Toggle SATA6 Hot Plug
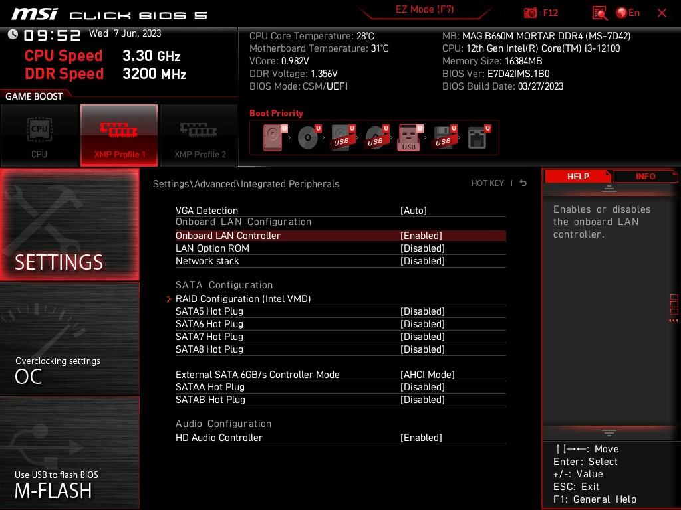Viewport: 681px width, 510px height. (x=340, y=324)
